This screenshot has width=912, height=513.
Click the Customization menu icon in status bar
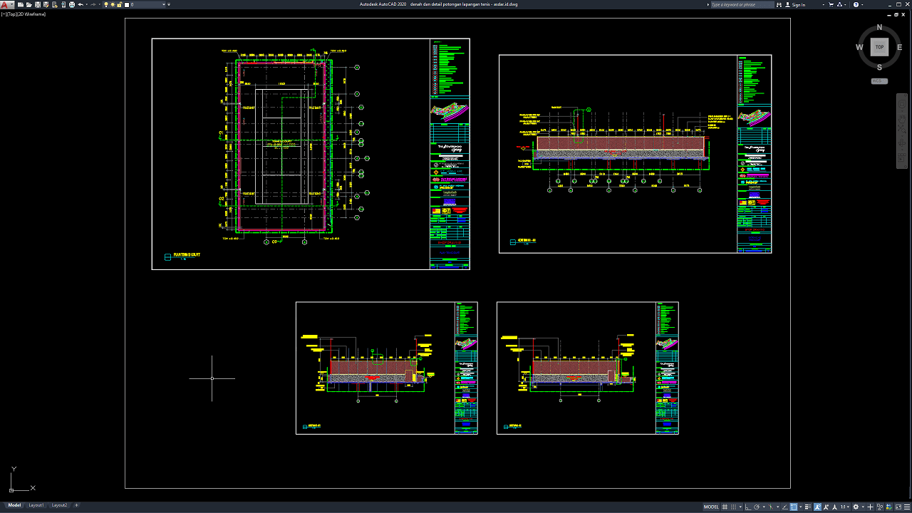click(x=906, y=507)
